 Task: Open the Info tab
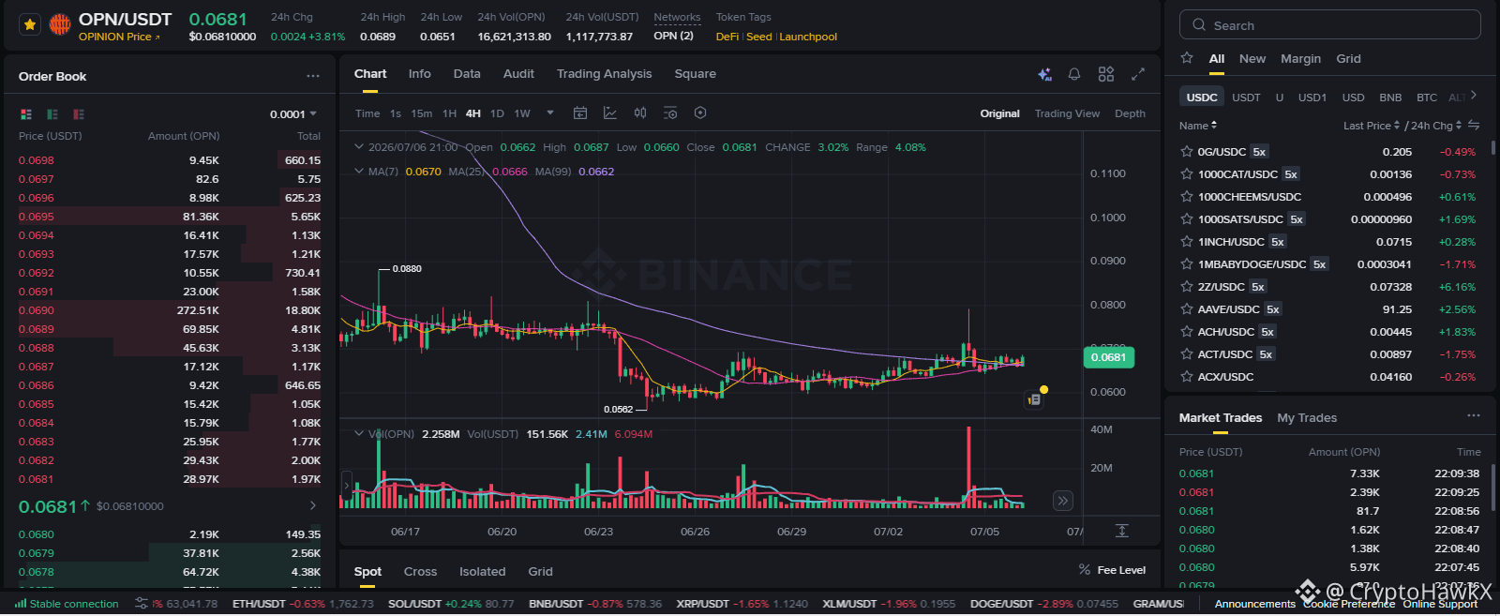click(x=419, y=74)
